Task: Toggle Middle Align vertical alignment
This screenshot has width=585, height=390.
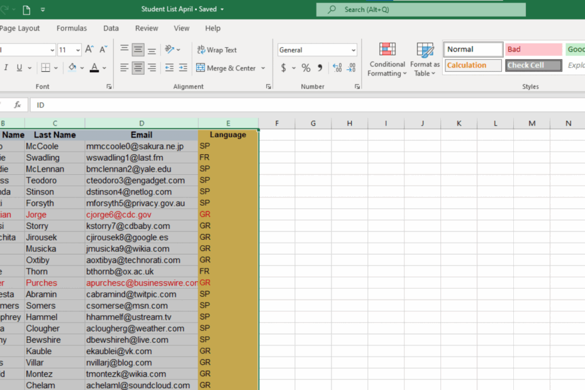Action: point(138,49)
